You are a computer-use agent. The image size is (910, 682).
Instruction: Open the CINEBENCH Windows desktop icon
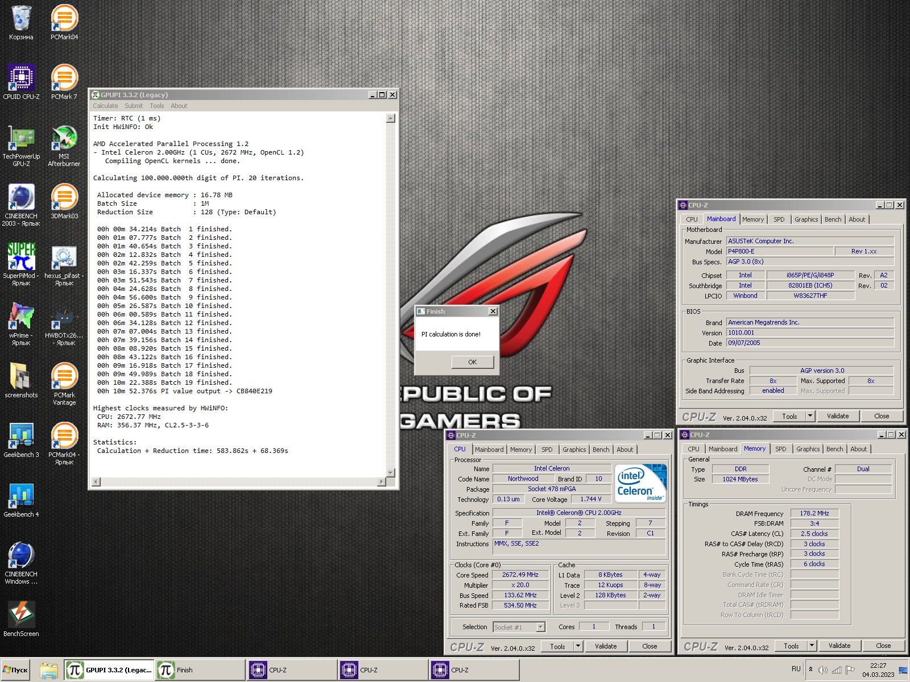[21, 563]
